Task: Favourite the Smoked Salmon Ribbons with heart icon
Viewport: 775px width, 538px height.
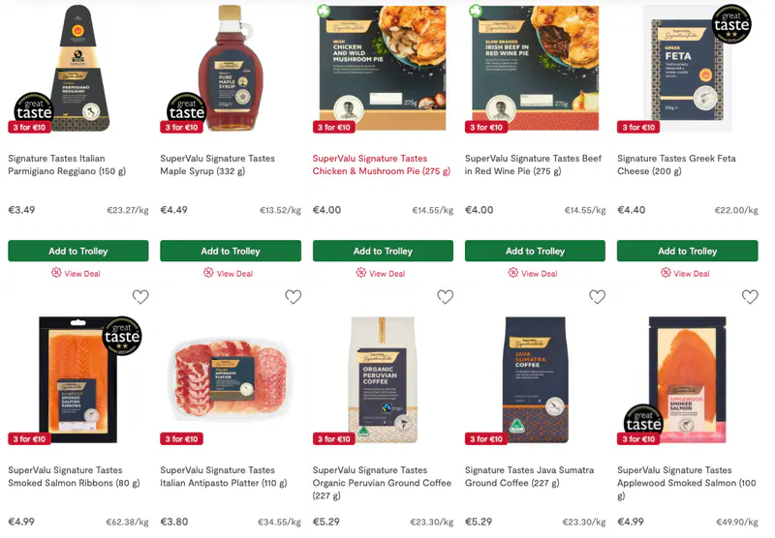Action: pos(140,297)
